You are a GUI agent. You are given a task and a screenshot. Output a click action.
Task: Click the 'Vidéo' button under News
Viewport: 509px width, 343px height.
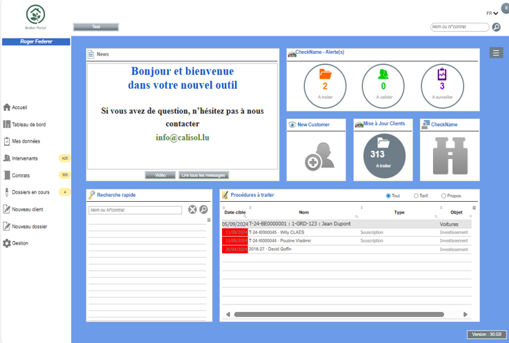point(160,176)
